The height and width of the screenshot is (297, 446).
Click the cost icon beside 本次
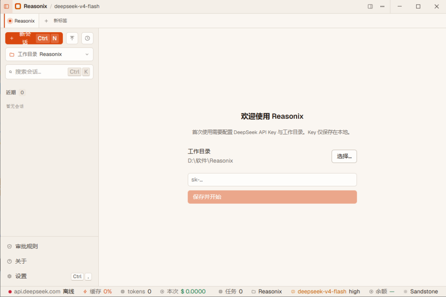162,292
